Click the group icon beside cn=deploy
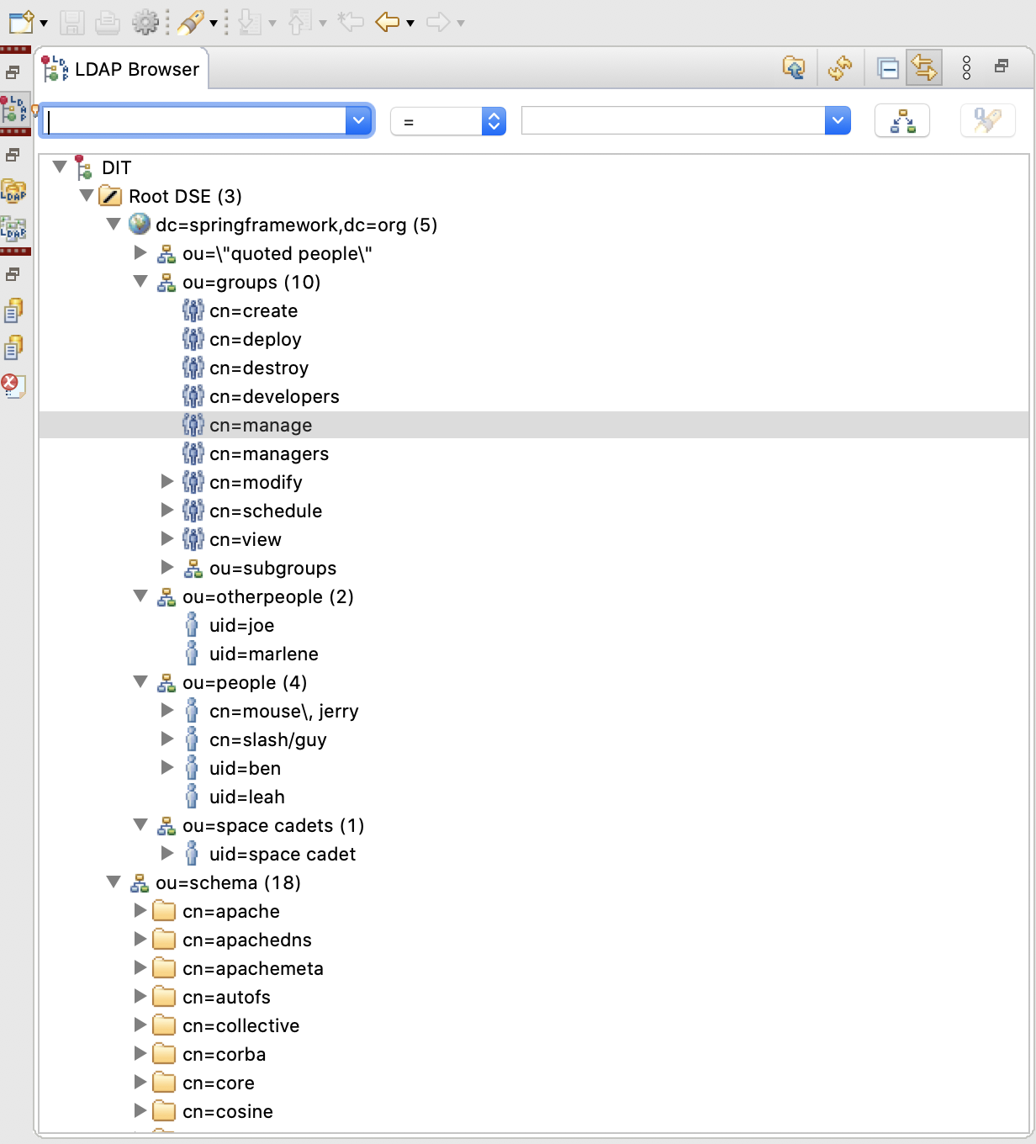Screen dimensions: 1036x1144 [x=193, y=339]
